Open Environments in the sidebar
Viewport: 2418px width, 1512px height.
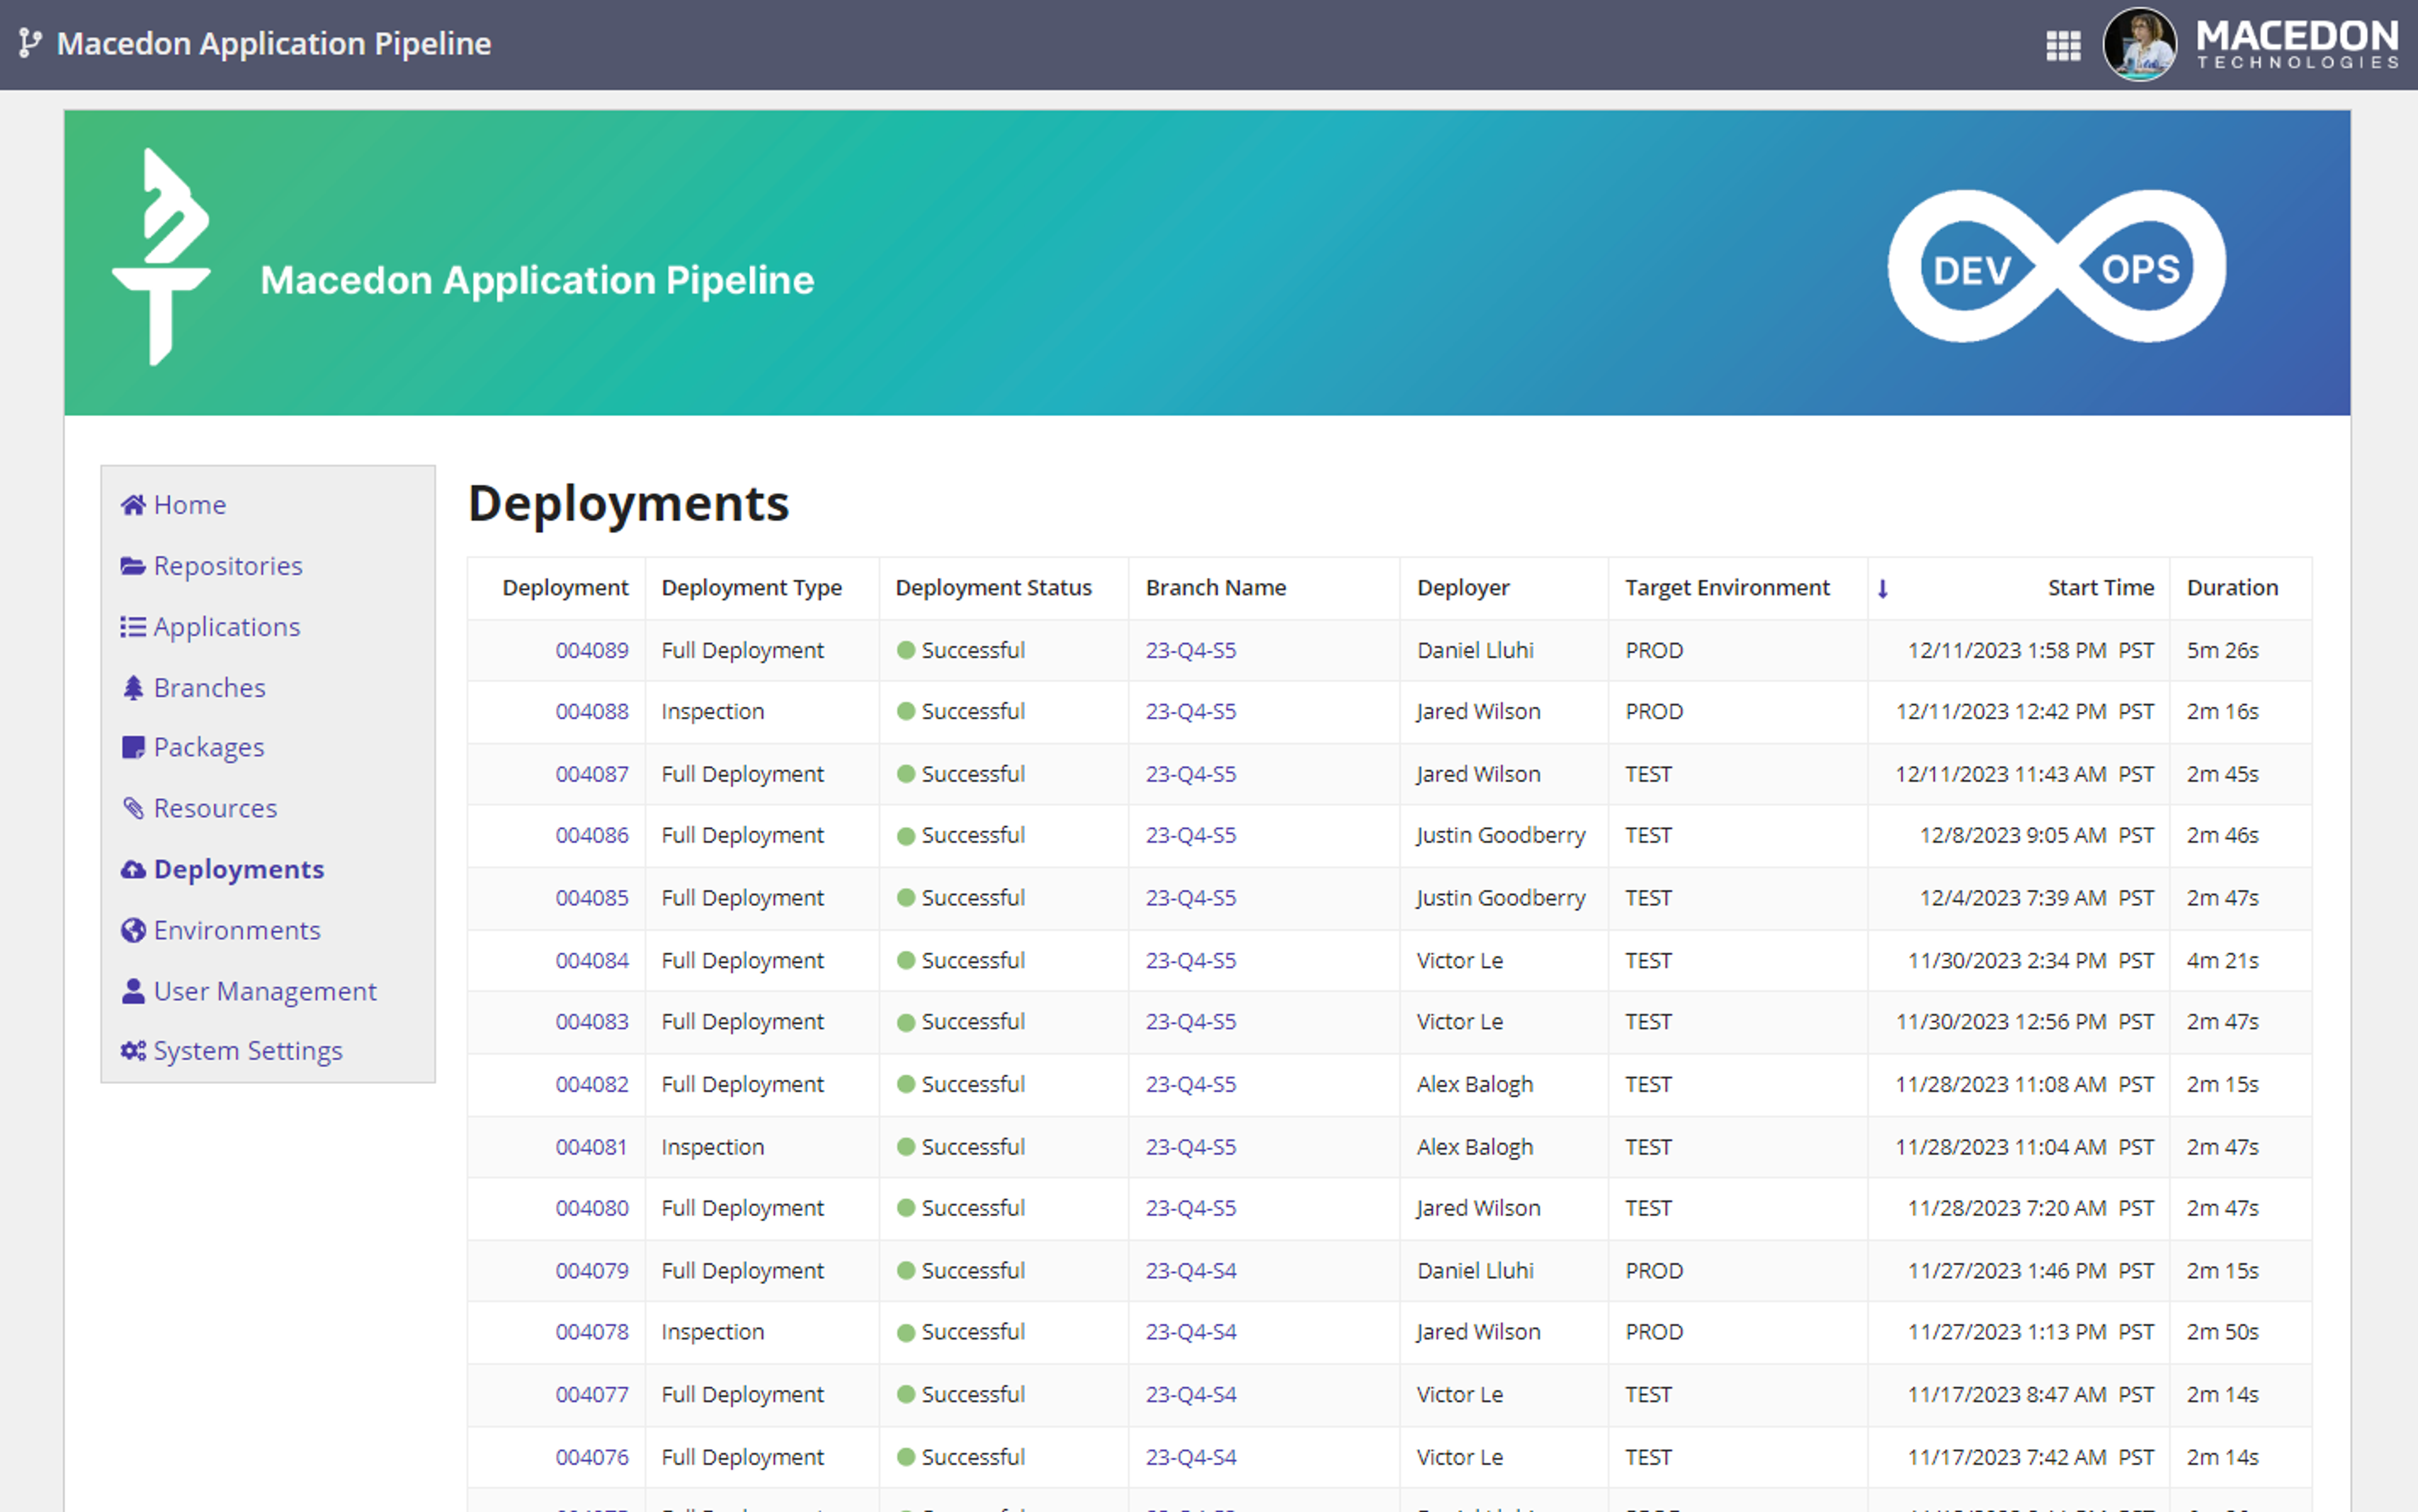point(237,931)
